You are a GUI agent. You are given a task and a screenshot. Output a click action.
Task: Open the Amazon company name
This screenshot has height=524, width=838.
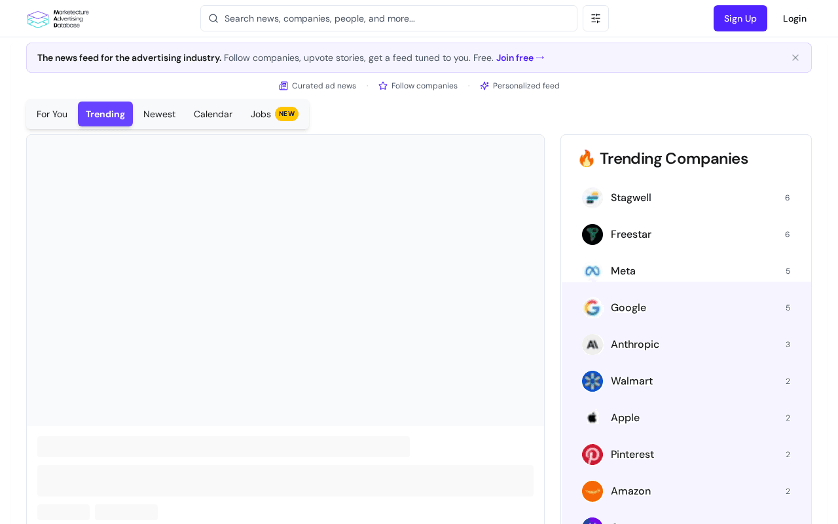tap(631, 491)
